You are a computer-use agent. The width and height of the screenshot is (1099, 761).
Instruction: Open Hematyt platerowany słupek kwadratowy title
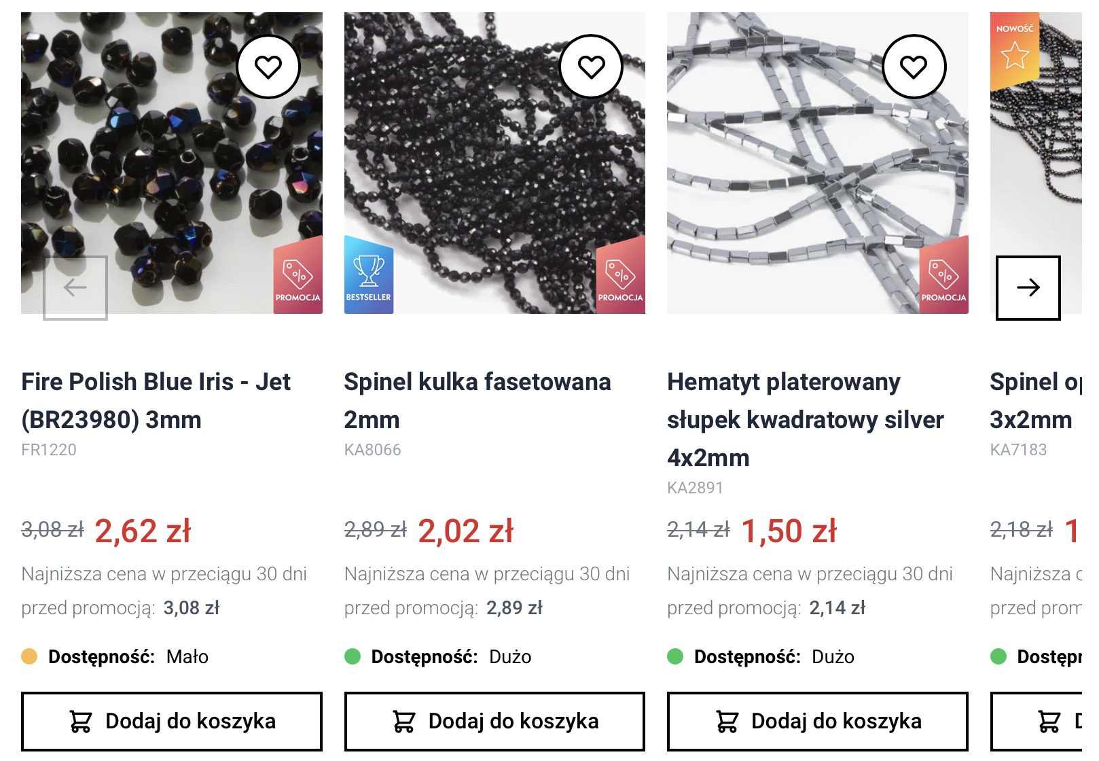click(806, 420)
